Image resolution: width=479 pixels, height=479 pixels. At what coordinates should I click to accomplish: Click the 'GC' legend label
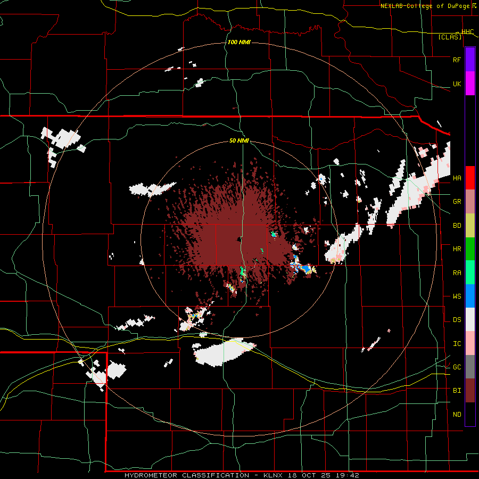457,367
